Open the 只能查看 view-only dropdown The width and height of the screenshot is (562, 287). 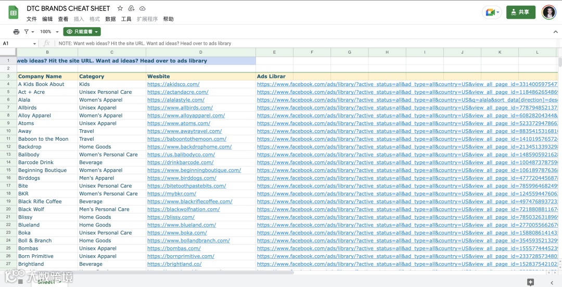coord(82,32)
